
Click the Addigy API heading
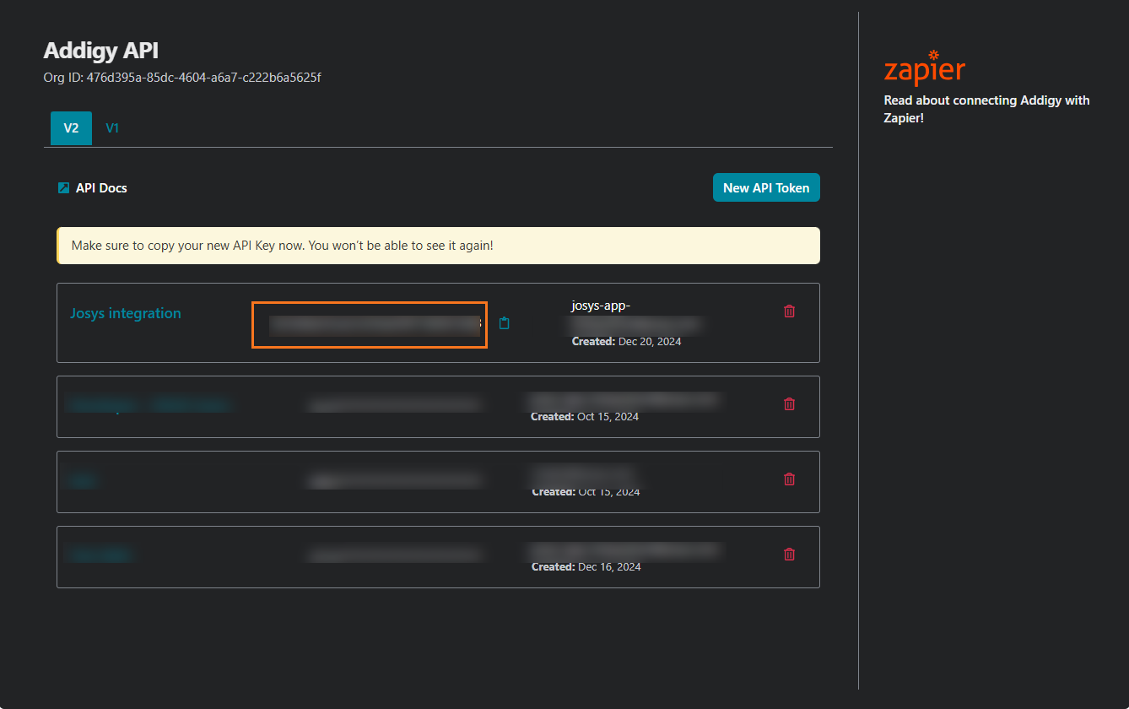click(100, 50)
